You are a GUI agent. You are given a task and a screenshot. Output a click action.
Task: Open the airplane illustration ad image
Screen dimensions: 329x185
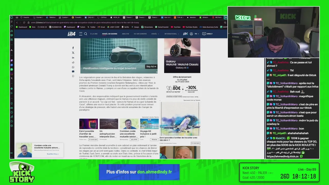[180, 119]
